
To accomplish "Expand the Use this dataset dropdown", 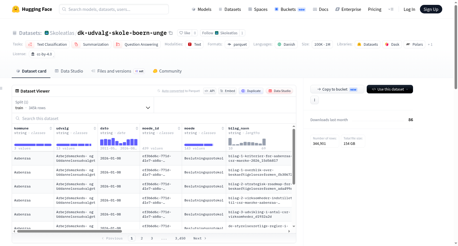I will click(x=390, y=89).
